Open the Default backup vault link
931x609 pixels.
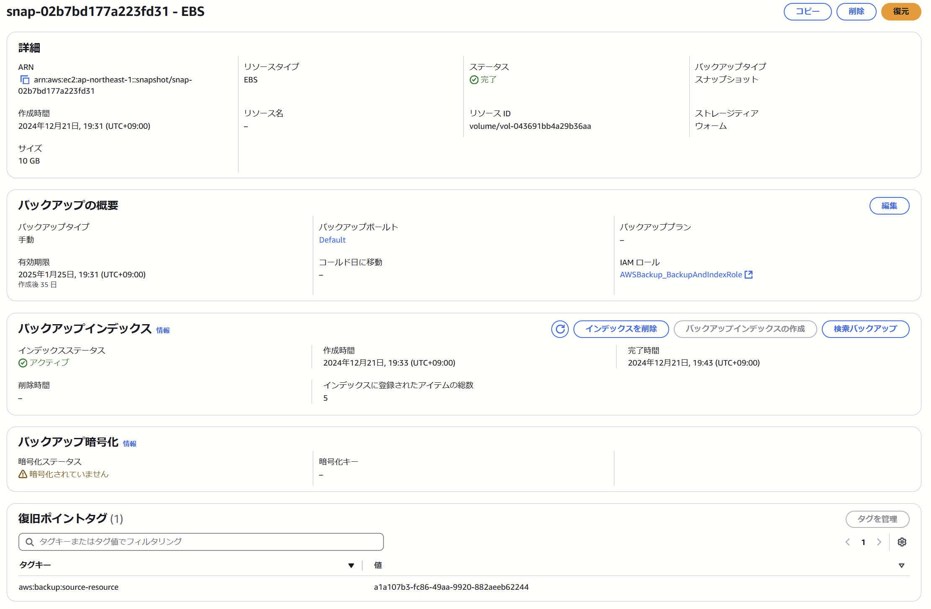pos(332,240)
